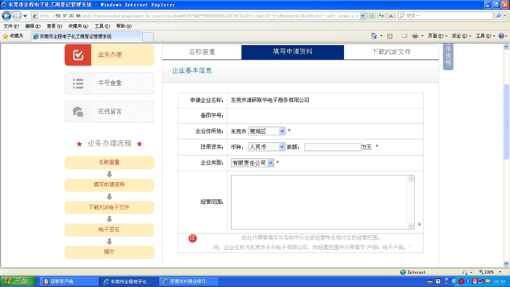Open the 文件 menu
Image resolution: width=510 pixels, height=287 pixels.
click(x=11, y=26)
